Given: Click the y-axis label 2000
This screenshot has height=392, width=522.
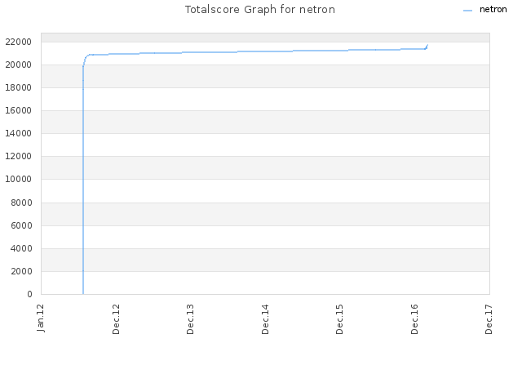Looking at the screenshot, I should coord(21,271).
